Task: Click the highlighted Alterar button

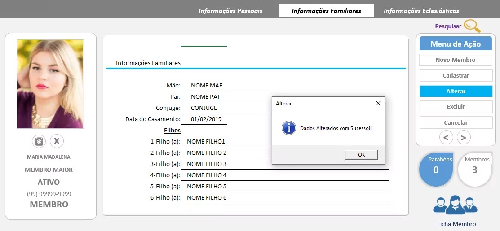Action: coord(456,92)
